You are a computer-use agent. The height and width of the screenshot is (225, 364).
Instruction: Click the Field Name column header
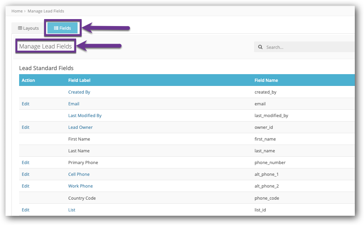point(266,80)
